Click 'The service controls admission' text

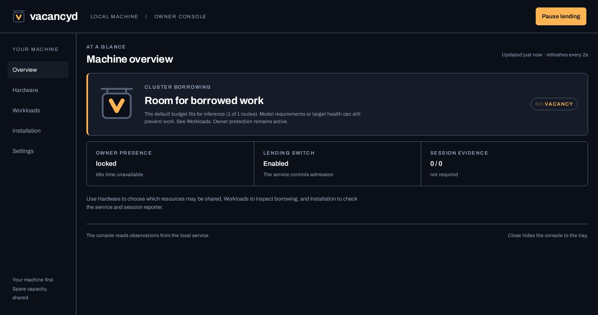(x=298, y=174)
